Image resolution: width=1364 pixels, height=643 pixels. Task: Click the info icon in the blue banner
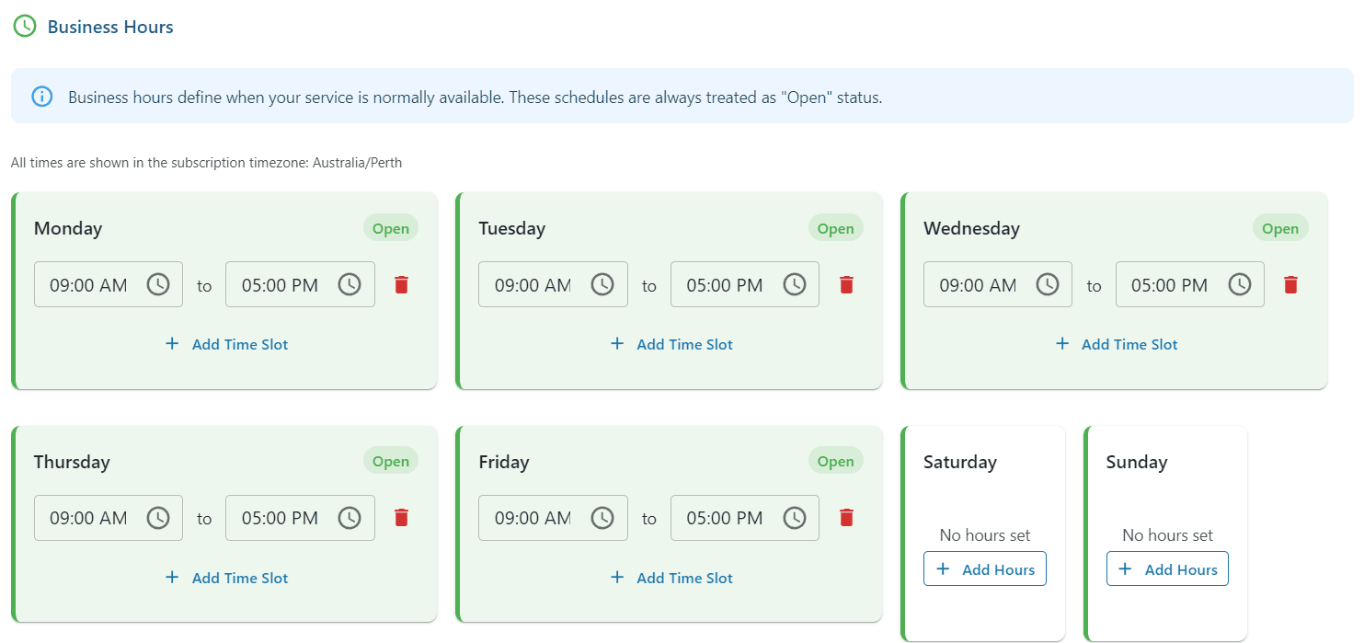pos(42,97)
